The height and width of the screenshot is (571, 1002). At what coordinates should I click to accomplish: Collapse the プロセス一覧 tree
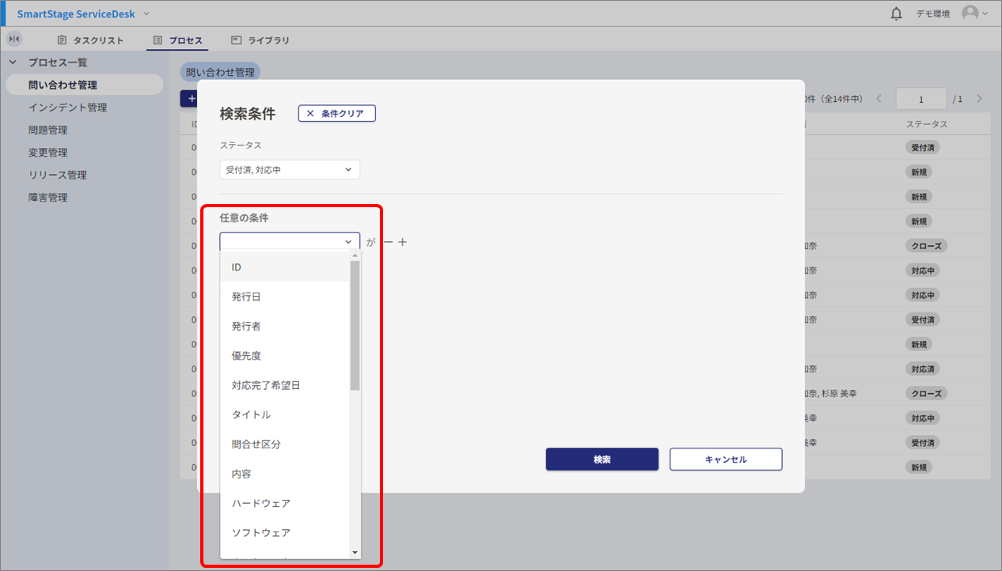(13, 62)
